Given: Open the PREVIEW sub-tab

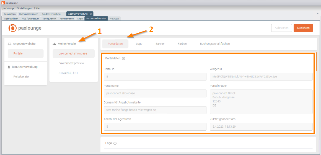Looking at the screenshot, I should tap(115, 19).
